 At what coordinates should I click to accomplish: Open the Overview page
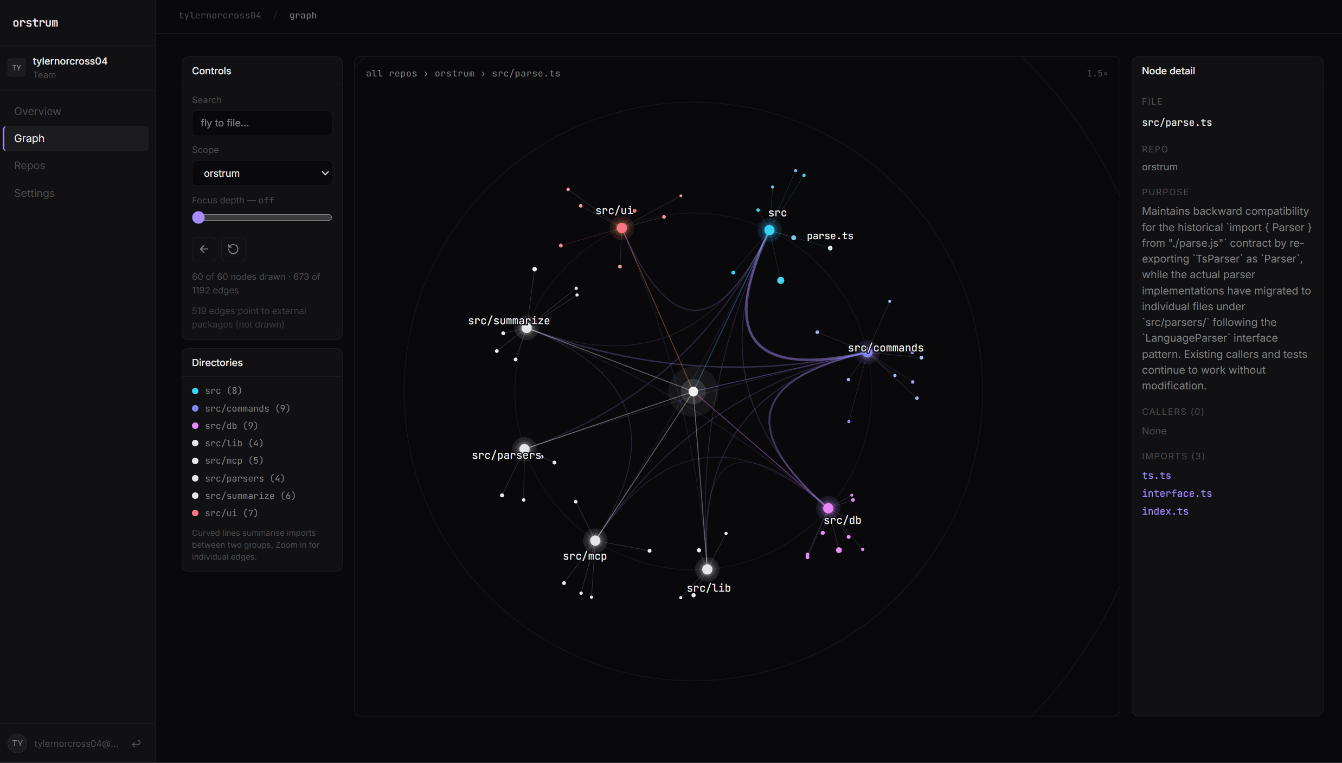pyautogui.click(x=75, y=111)
